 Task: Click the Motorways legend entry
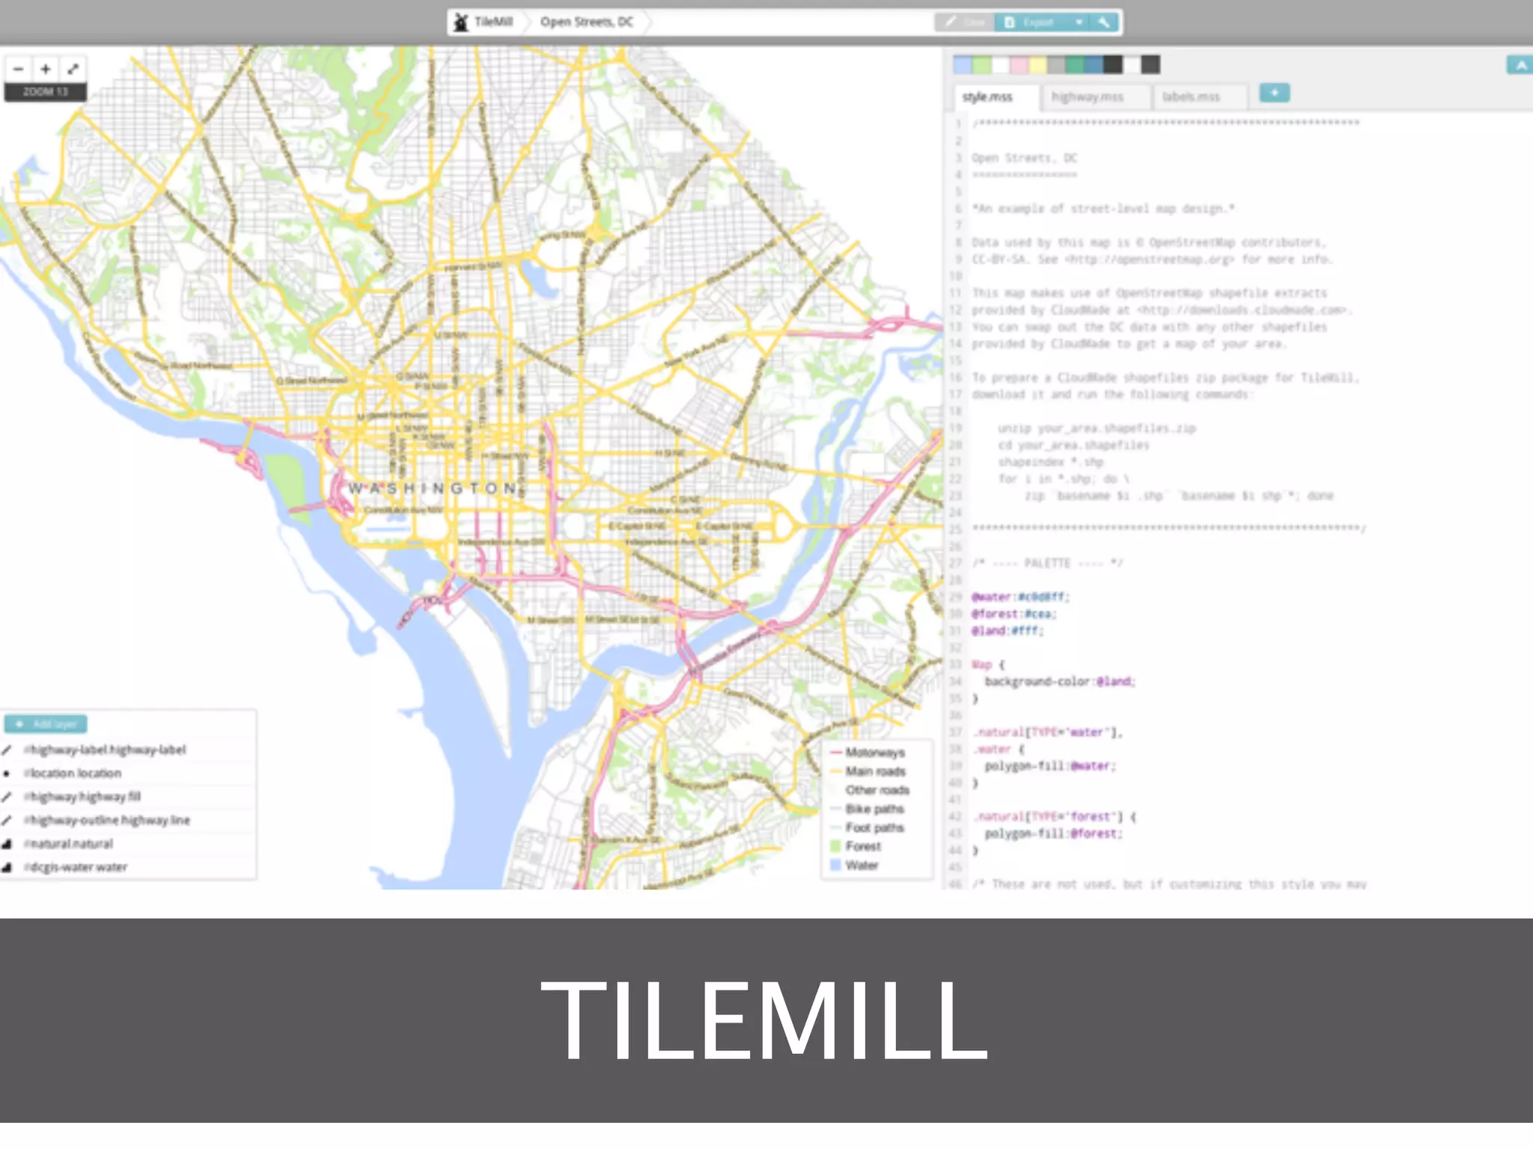[868, 753]
